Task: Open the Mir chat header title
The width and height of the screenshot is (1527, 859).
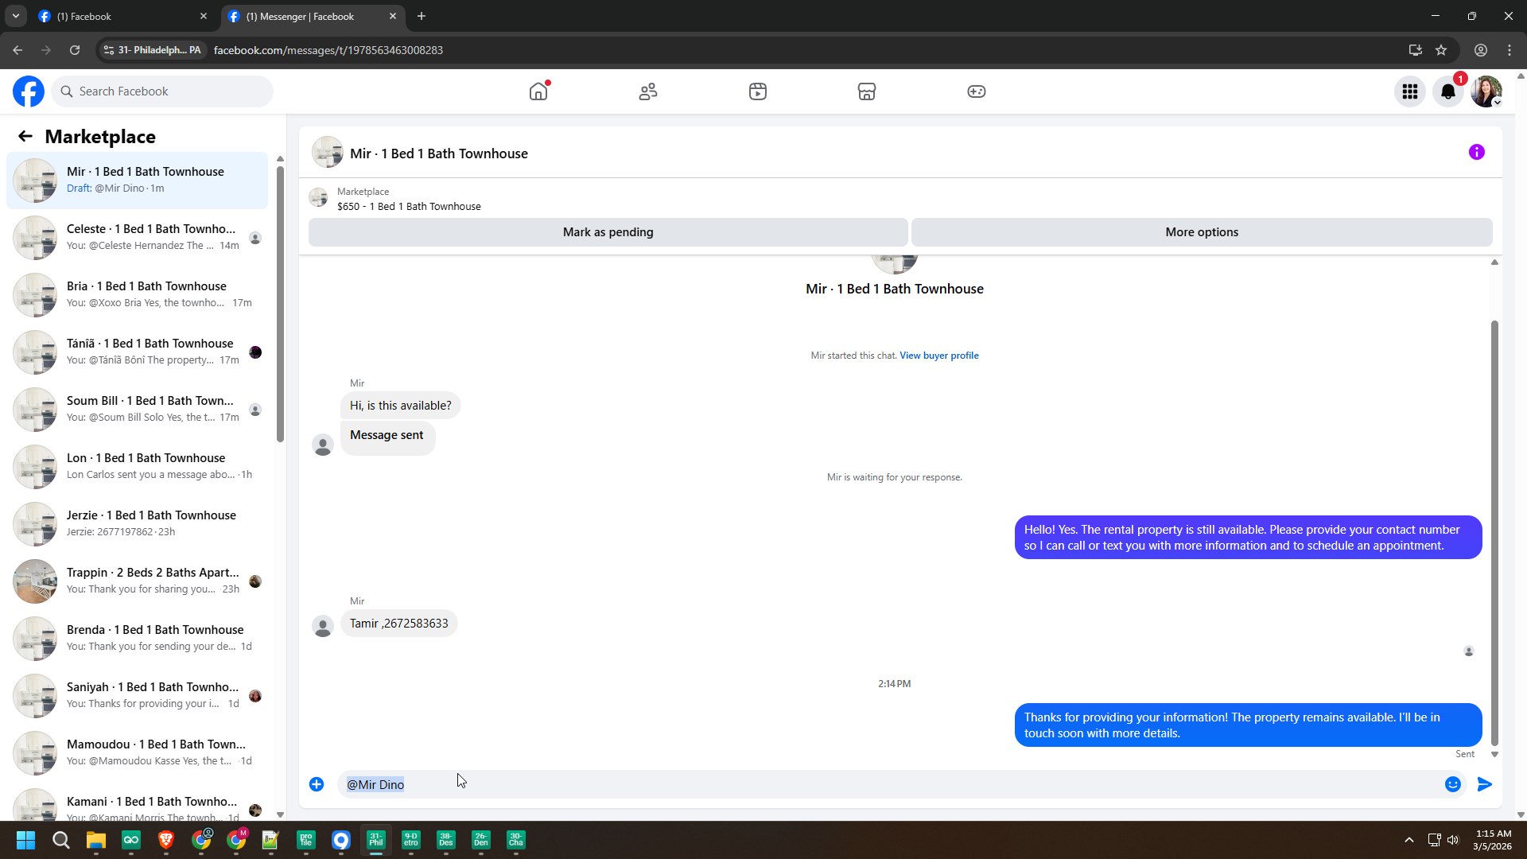Action: click(439, 154)
